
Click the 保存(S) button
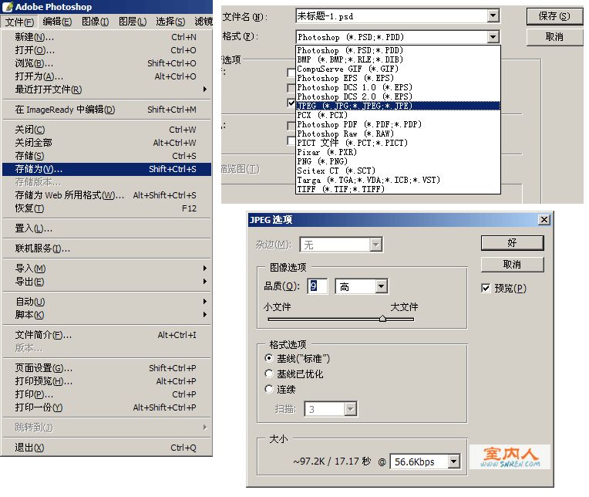pos(554,16)
